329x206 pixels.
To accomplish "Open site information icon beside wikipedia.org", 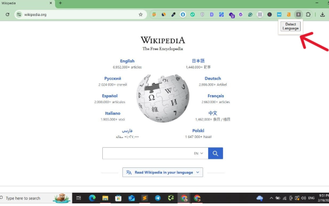I will pyautogui.click(x=19, y=14).
